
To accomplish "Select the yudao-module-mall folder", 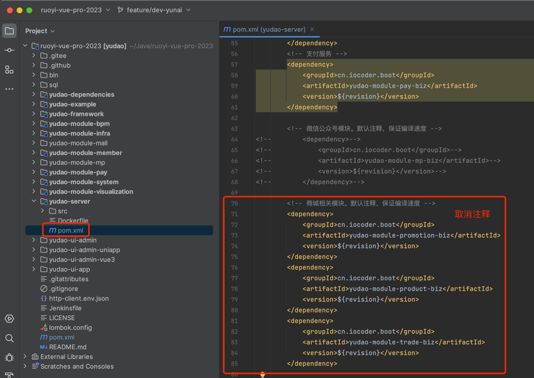I will (78, 143).
